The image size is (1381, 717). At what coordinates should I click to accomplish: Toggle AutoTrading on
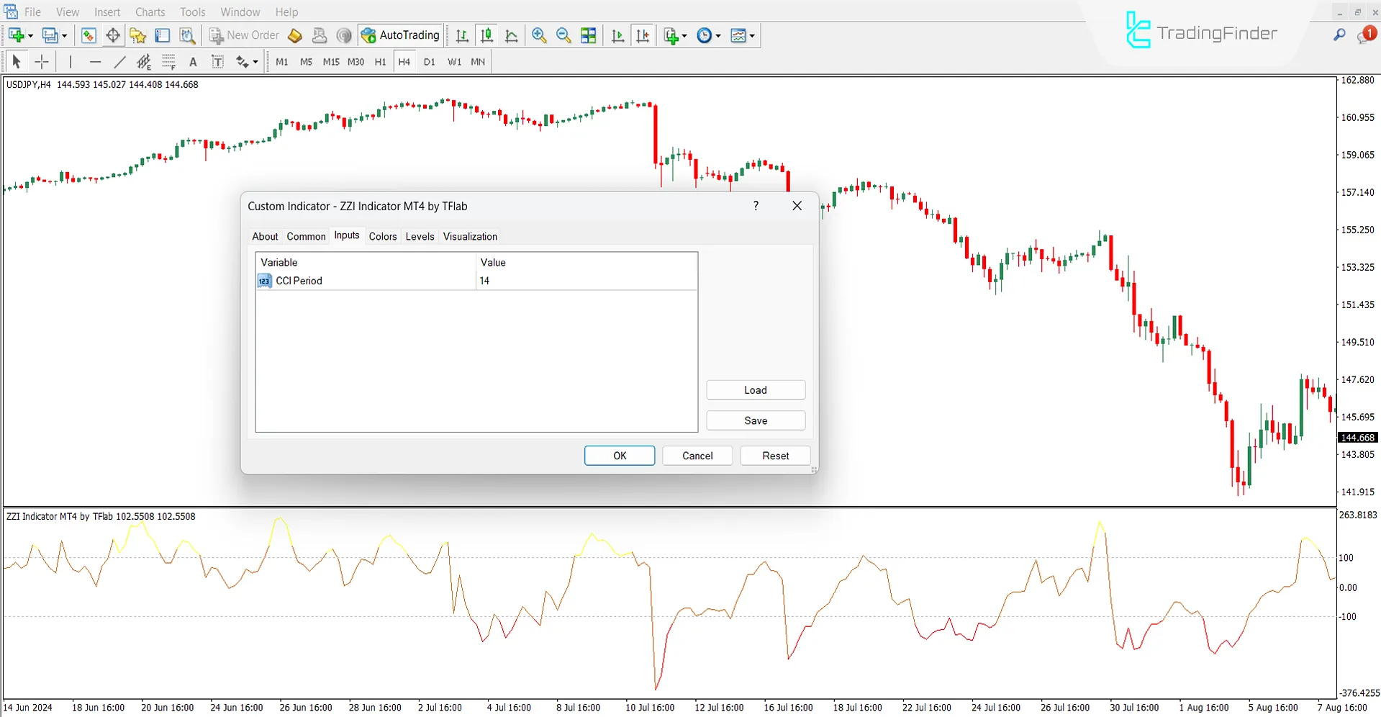401,35
